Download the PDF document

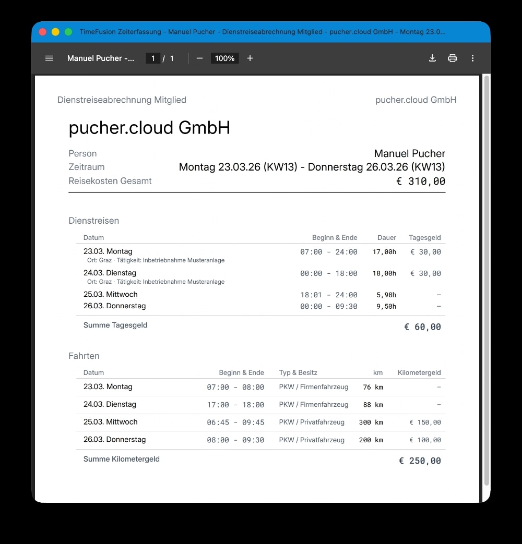[432, 58]
